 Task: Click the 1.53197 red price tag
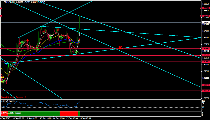click(206, 55)
